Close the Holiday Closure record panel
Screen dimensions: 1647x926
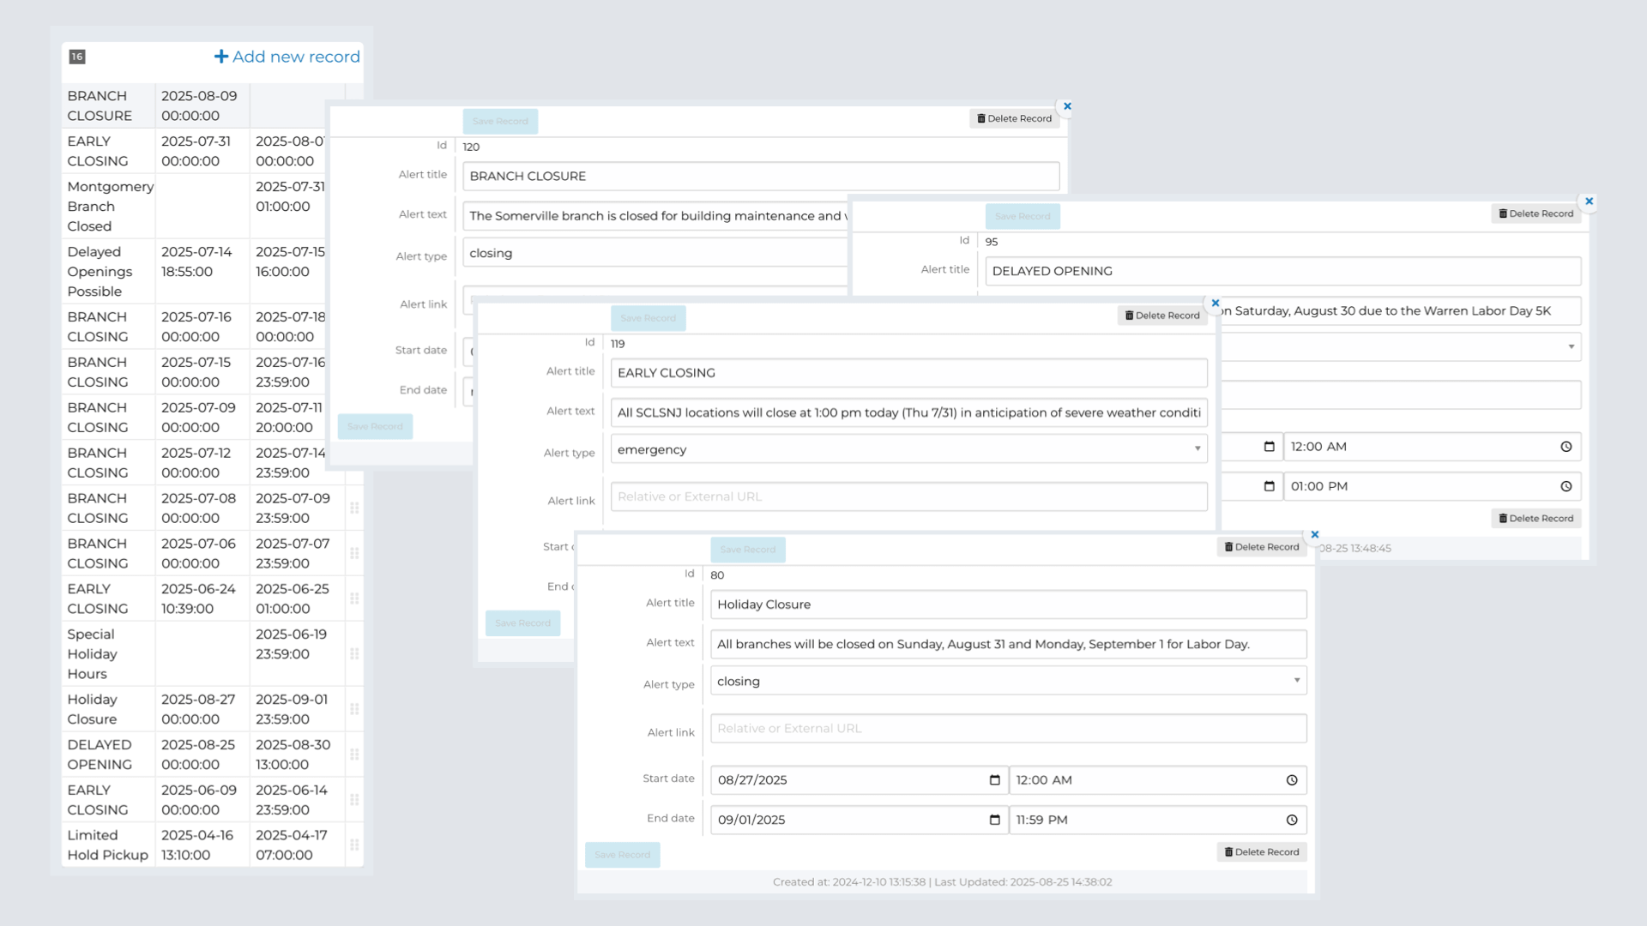point(1314,534)
